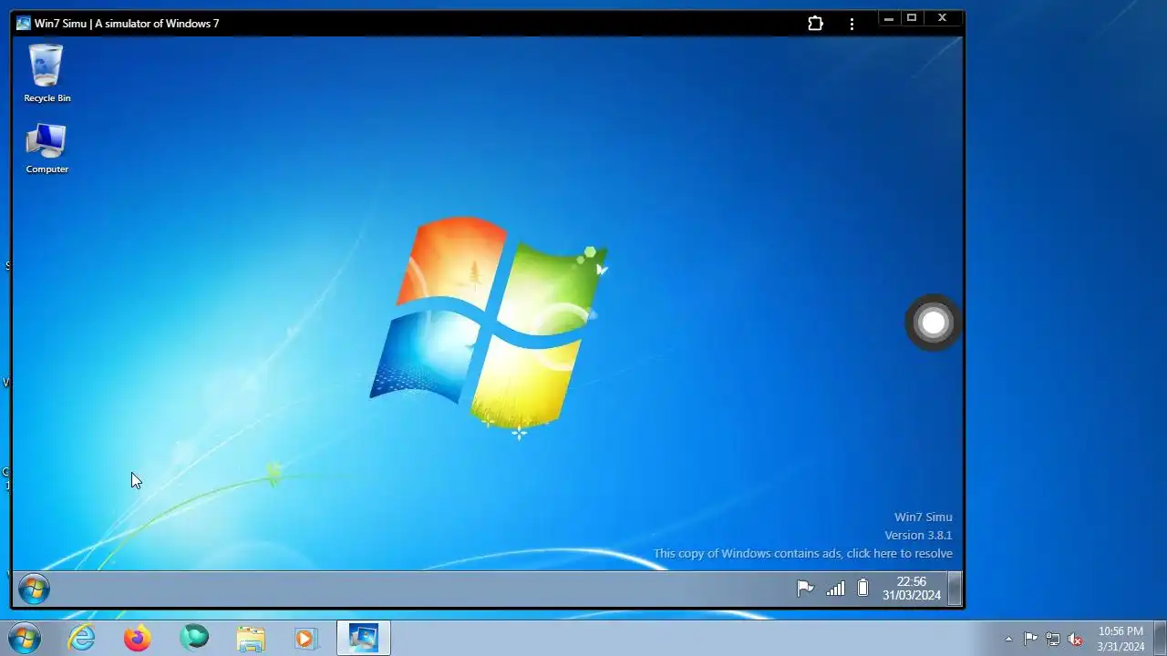Viewport: 1167px width, 656px height.
Task: Open the host clock showing 10:56 PM
Action: click(1121, 639)
